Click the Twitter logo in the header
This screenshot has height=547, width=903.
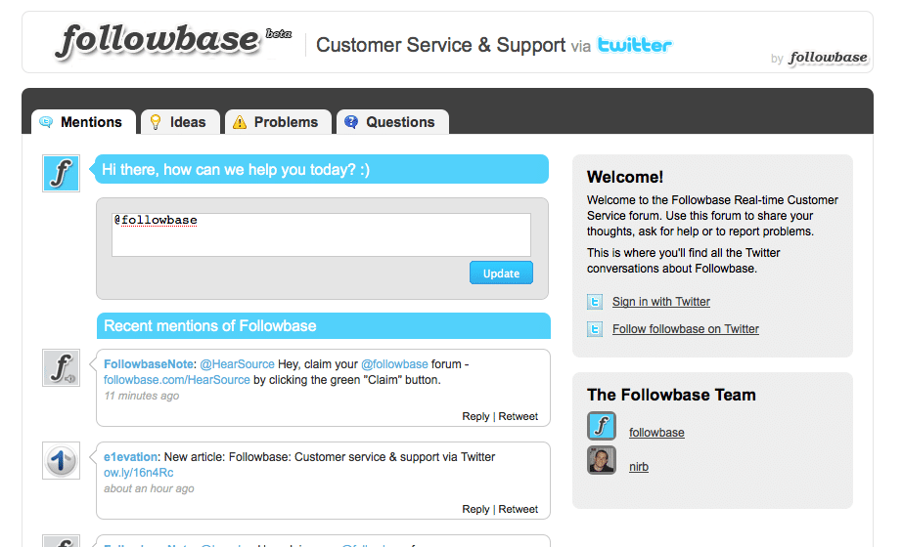(635, 45)
